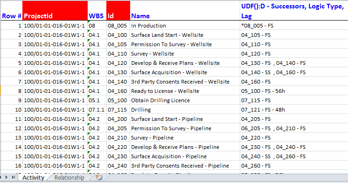
Task: Select the In Production name cell
Action: tap(185, 26)
